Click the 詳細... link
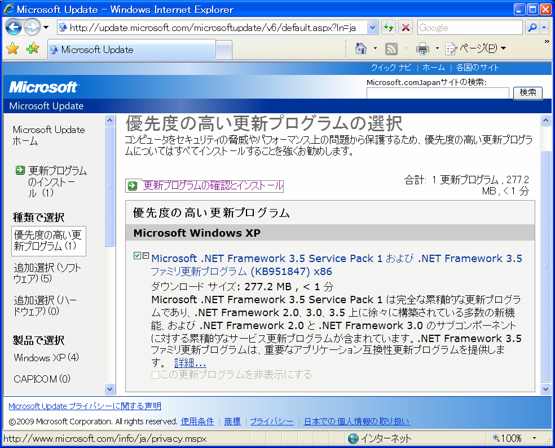The image size is (555, 448). pos(190,363)
